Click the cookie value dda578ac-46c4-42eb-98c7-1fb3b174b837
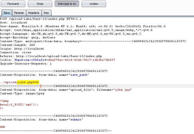The height and width of the screenshot is (134, 194). tap(82, 60)
